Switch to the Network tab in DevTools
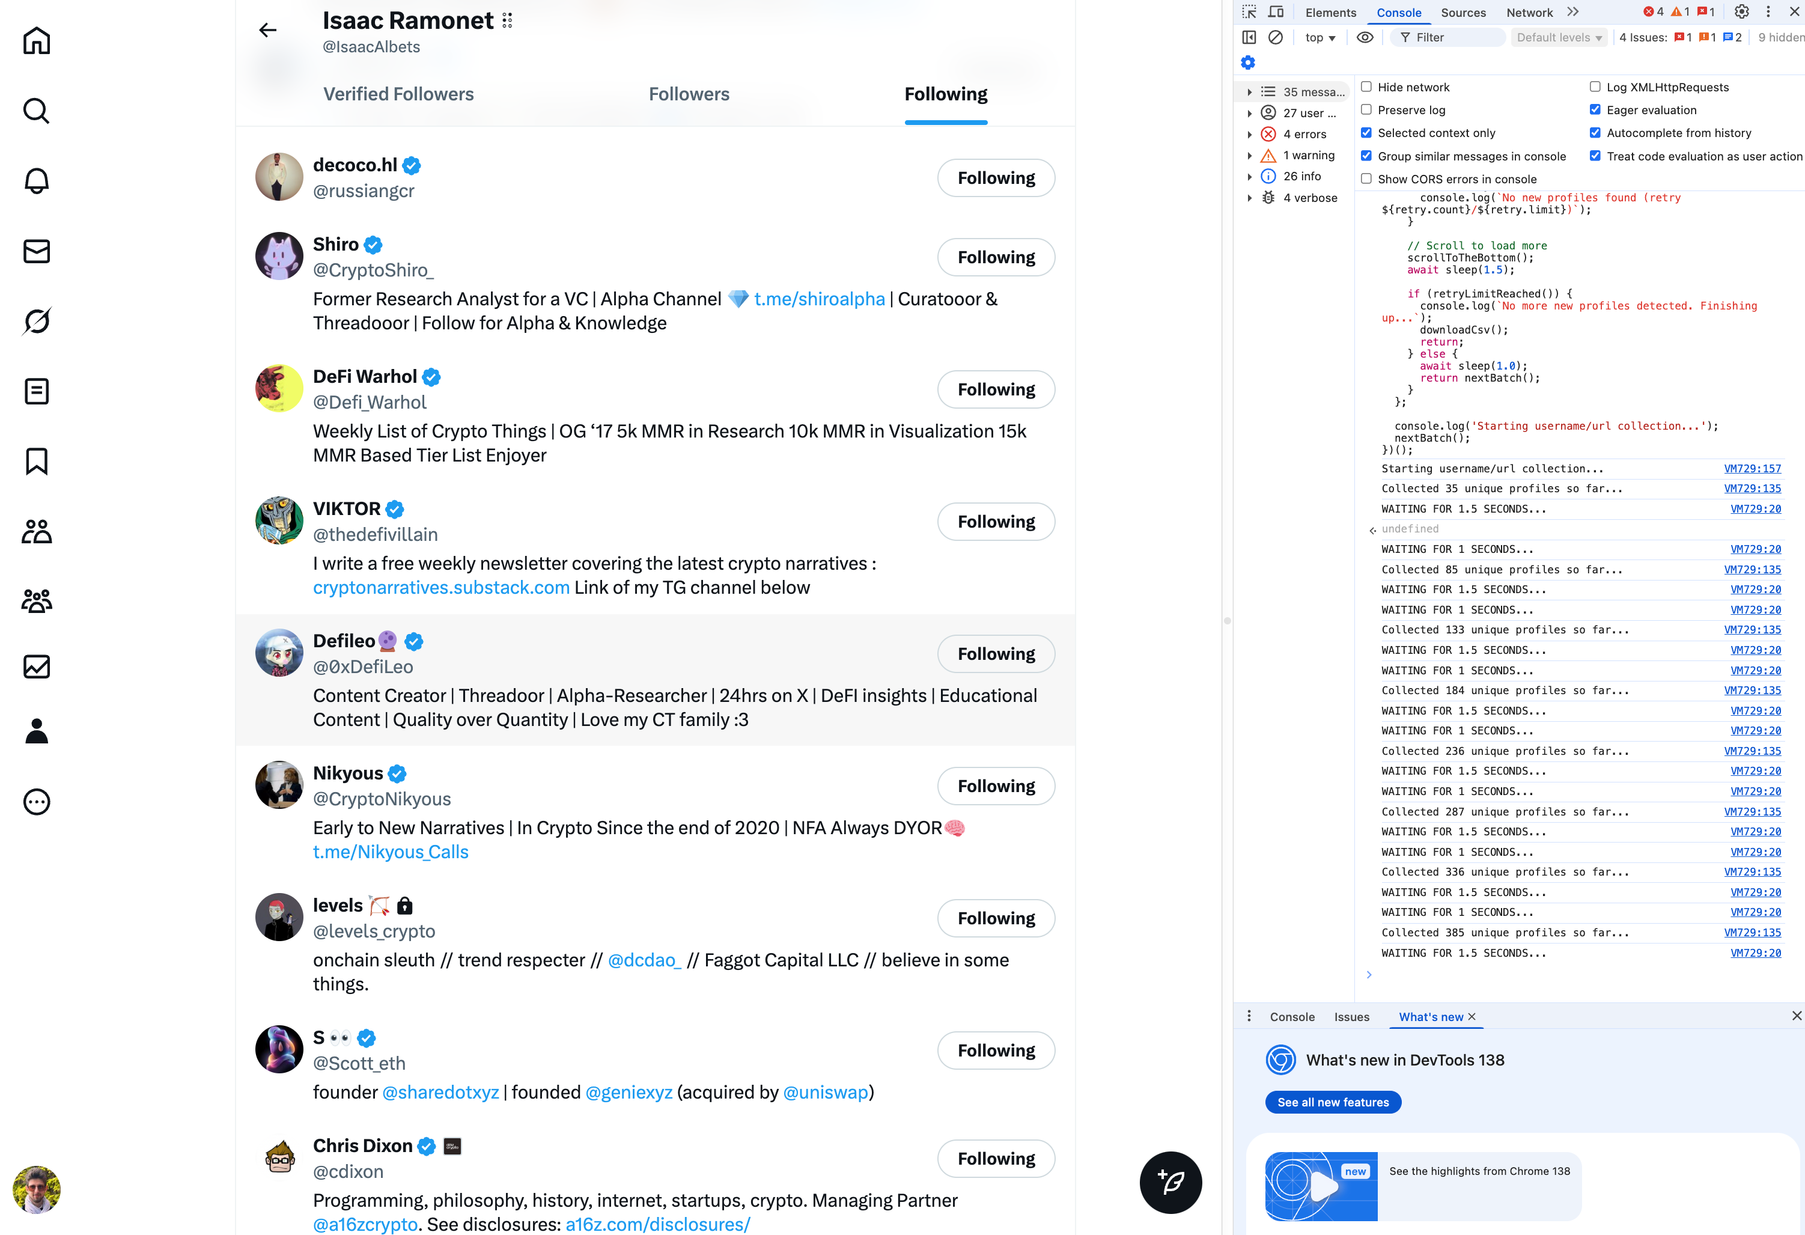 [x=1529, y=13]
